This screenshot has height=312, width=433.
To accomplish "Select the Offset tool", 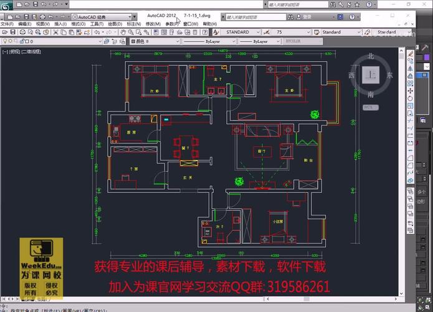I will [411, 76].
